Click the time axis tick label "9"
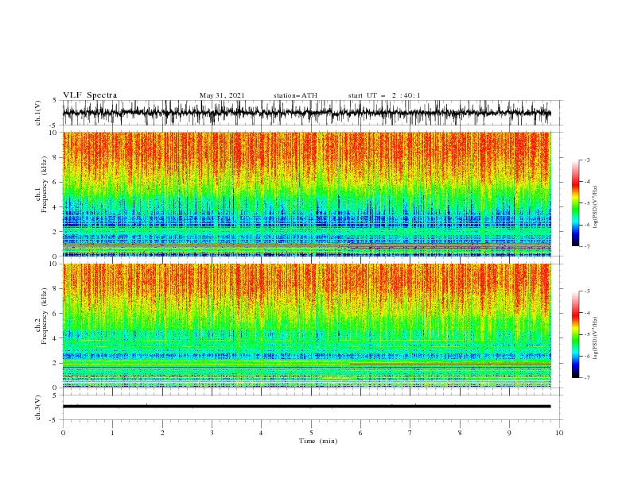Screen dimensions: 630x486 509,433
